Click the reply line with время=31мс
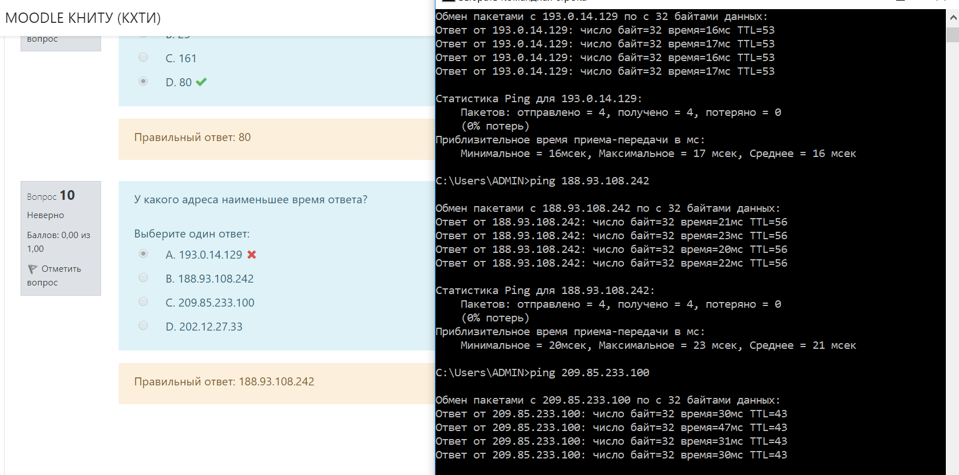Screen dimensions: 959x475 tap(611, 441)
